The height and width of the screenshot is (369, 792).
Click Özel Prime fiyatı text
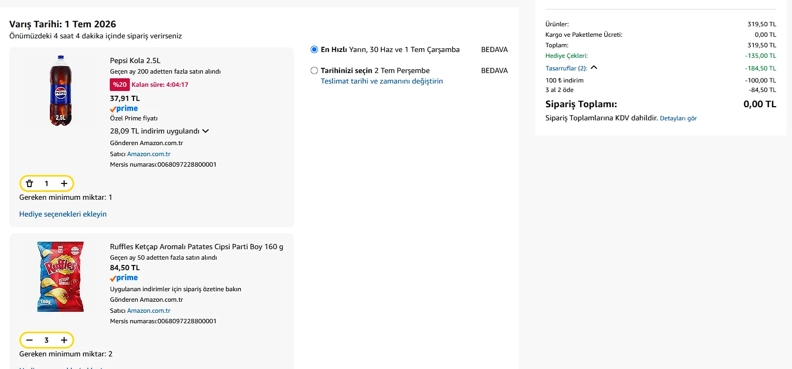click(133, 118)
